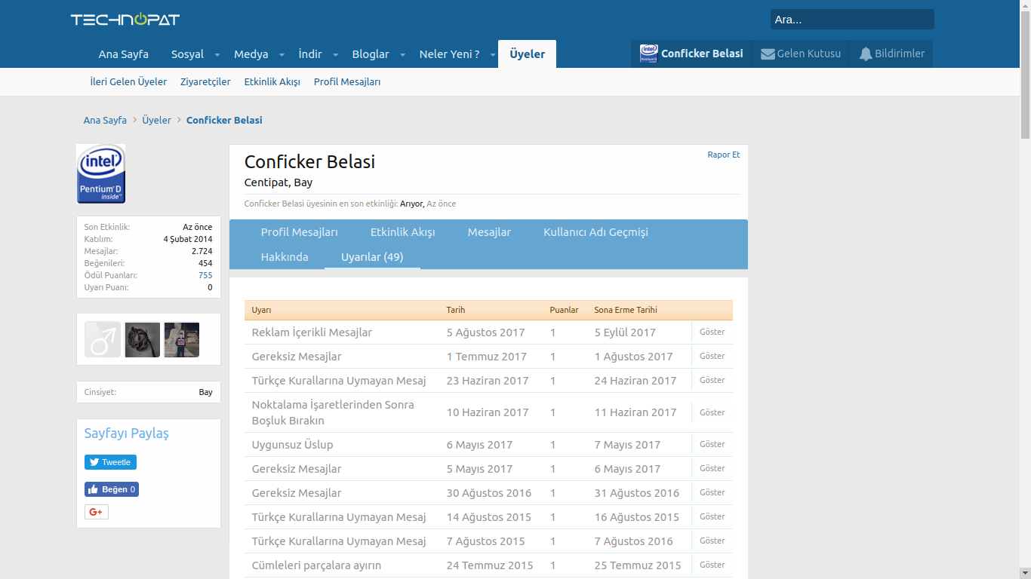Select the Uyarılar (49) tab
Viewport: 1031px width, 579px height.
click(372, 257)
